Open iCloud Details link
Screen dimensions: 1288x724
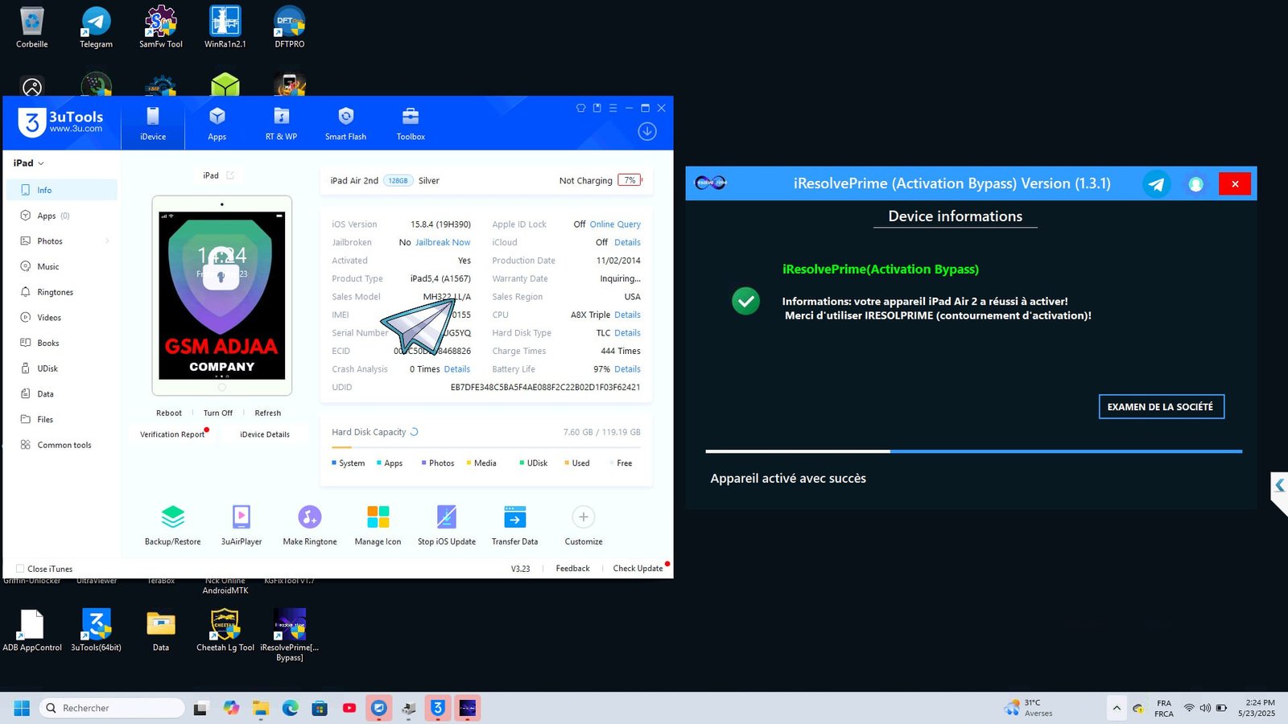[x=627, y=242]
